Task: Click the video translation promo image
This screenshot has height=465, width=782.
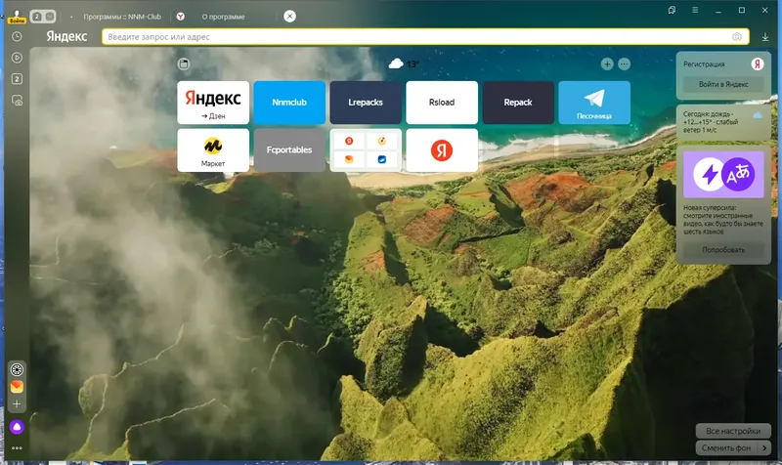Action: 723,175
